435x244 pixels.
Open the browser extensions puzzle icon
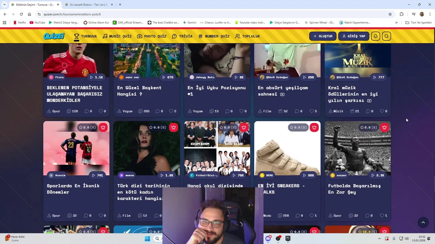point(401,14)
